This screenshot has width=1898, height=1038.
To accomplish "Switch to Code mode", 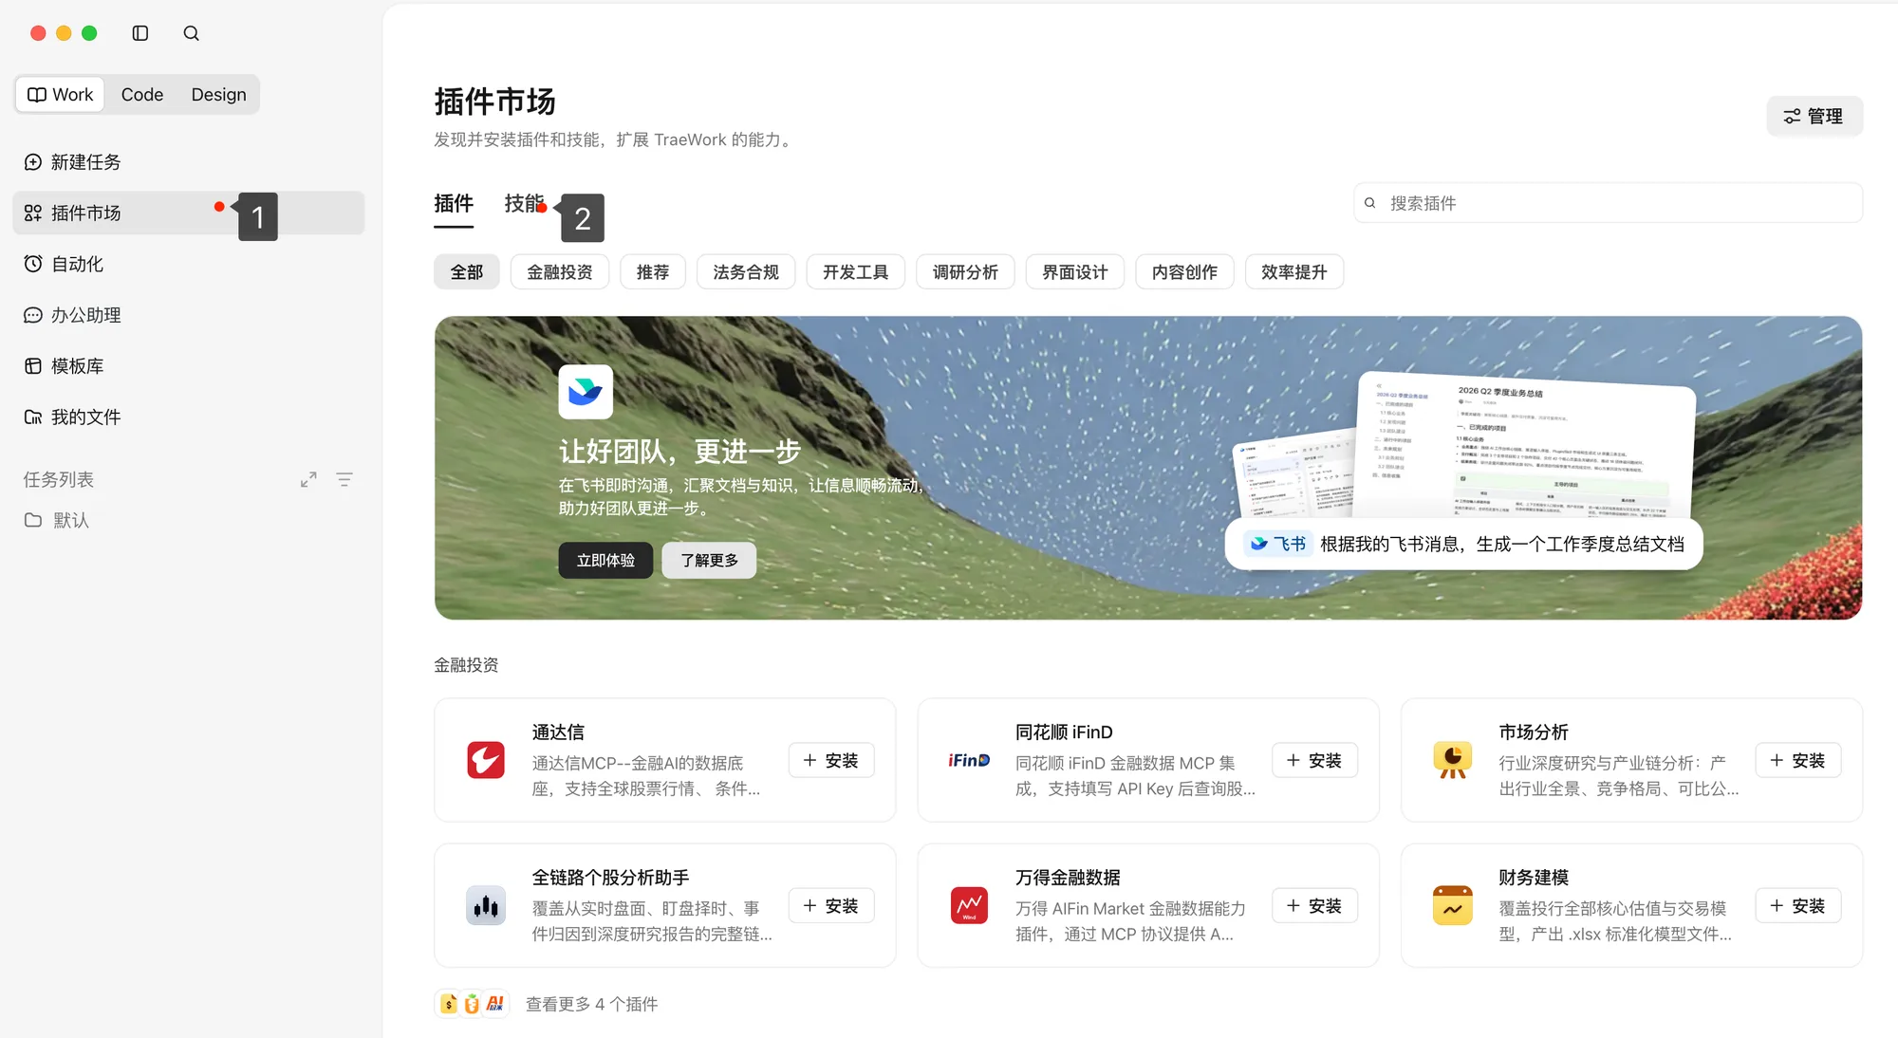I will (142, 95).
